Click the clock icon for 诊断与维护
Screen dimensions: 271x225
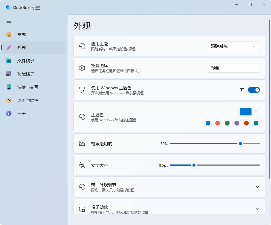tap(9, 100)
